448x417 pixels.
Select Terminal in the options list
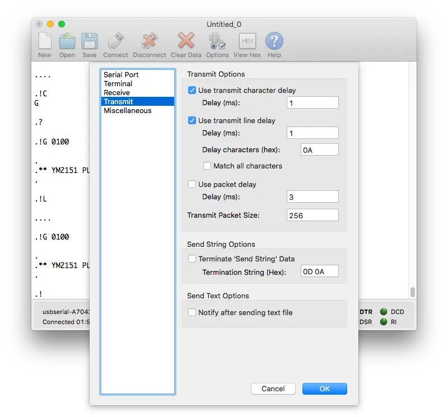pyautogui.click(x=138, y=84)
